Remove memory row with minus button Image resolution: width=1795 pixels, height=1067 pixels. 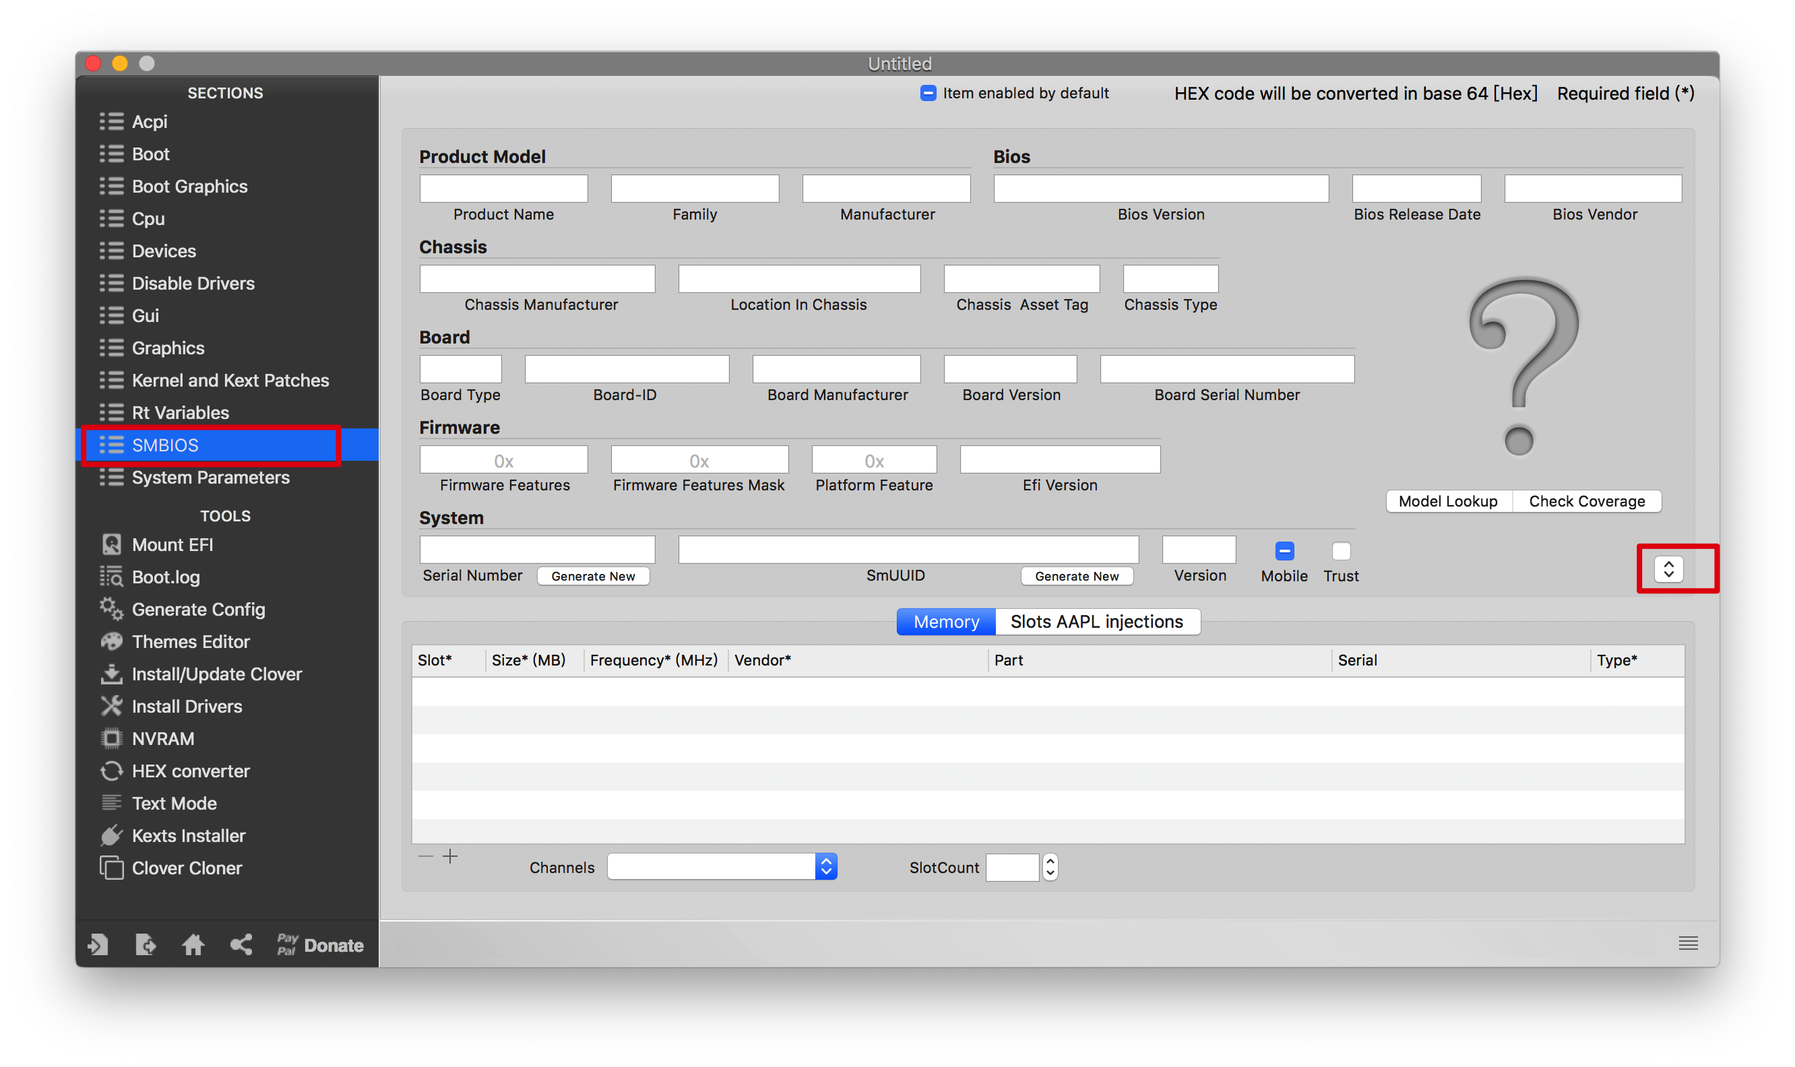(426, 856)
